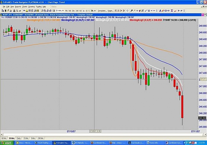Switch to 5 minute toolbar timeframe
The image size is (207, 145).
(89, 11)
